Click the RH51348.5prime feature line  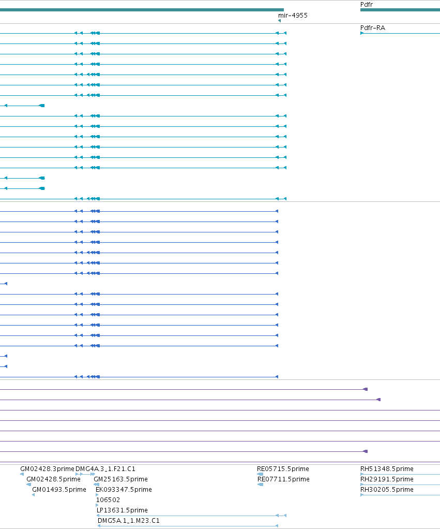400,474
